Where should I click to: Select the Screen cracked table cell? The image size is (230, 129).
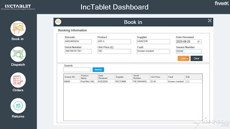[176, 82]
